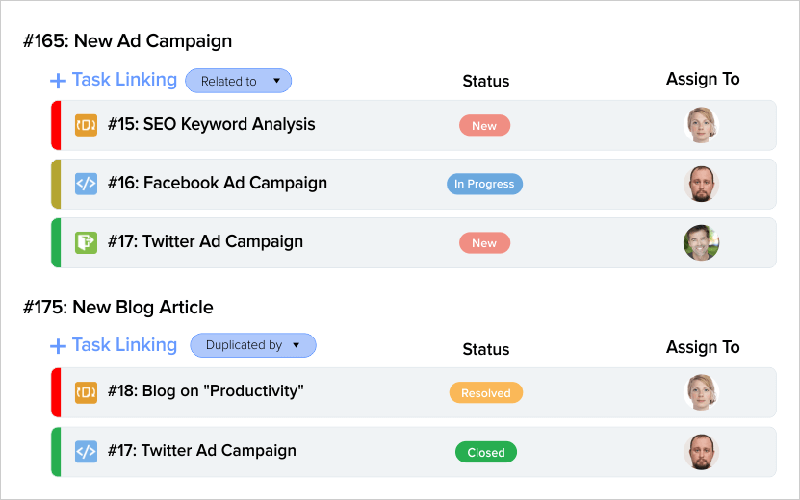The image size is (800, 500).
Task: Click the red priority bar on SEO Keyword Analysis
Action: coord(56,125)
